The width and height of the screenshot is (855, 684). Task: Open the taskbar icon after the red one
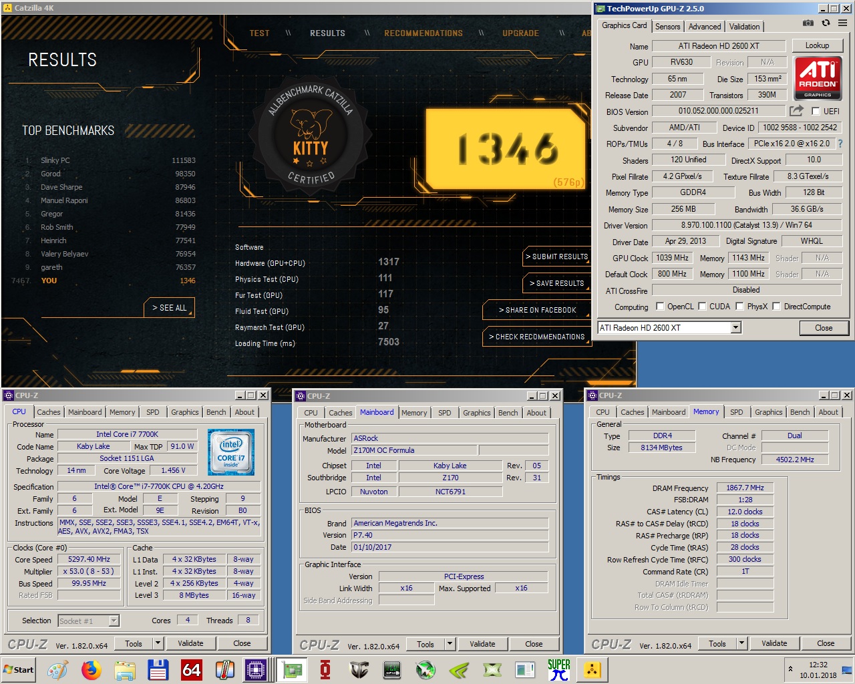[x=359, y=670]
